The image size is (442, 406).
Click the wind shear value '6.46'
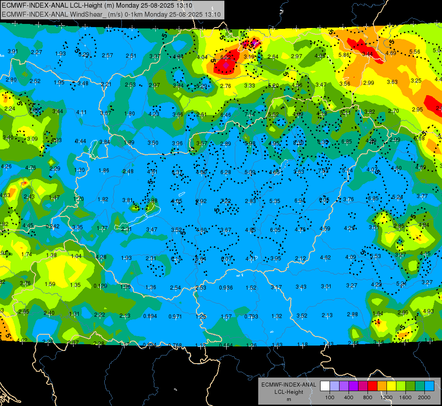pyautogui.click(x=225, y=115)
